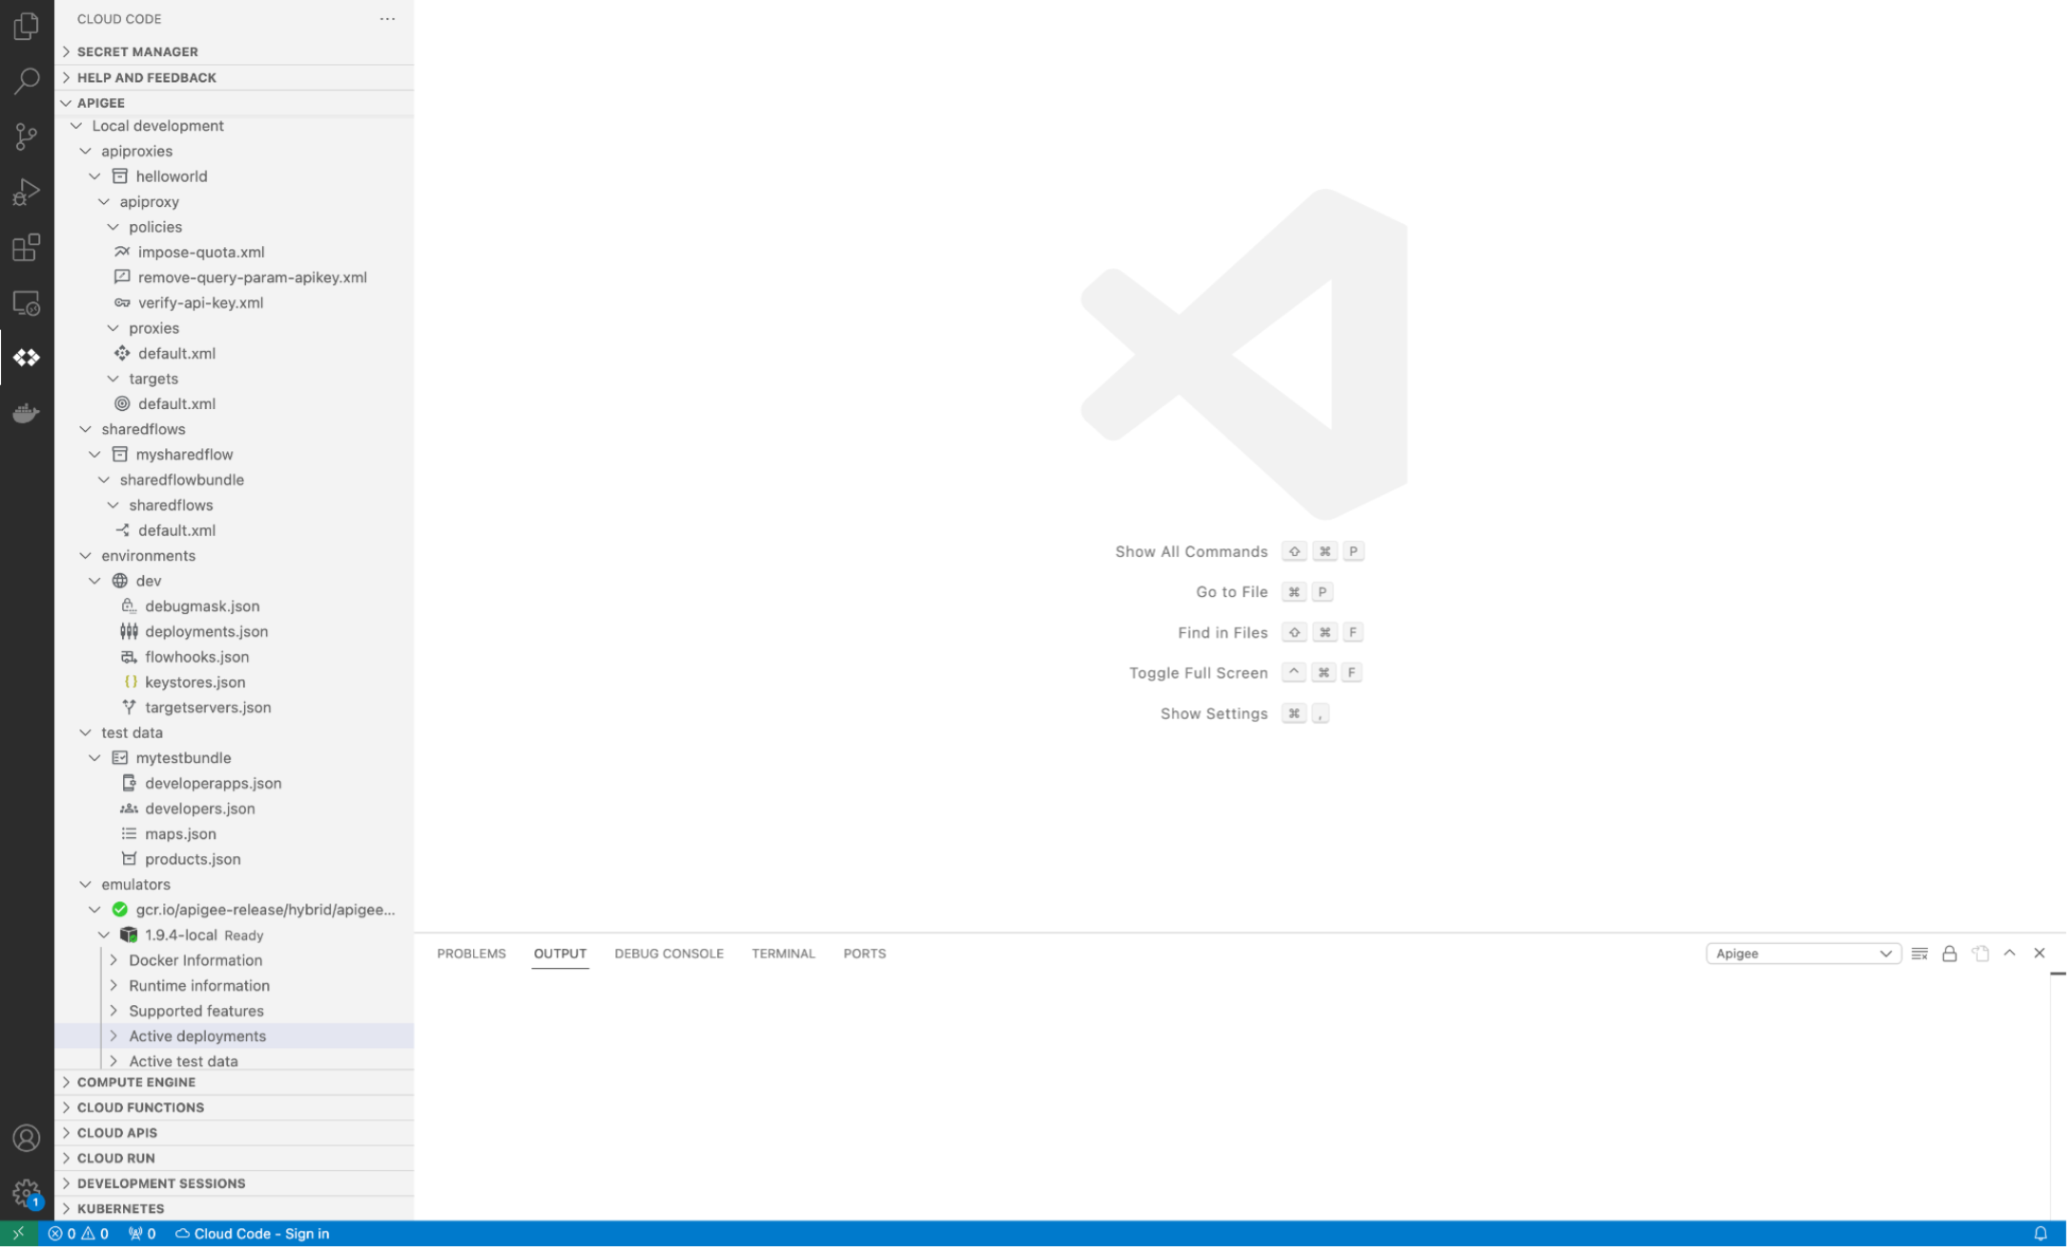The width and height of the screenshot is (2072, 1252).
Task: Click the Extensions icon in sidebar
Action: coord(27,249)
